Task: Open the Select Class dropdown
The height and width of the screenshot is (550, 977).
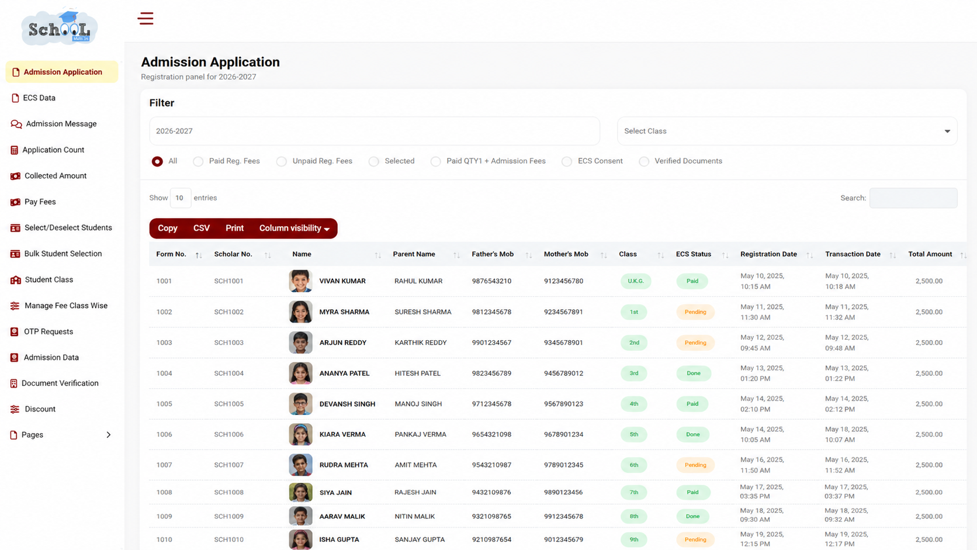Action: coord(787,131)
